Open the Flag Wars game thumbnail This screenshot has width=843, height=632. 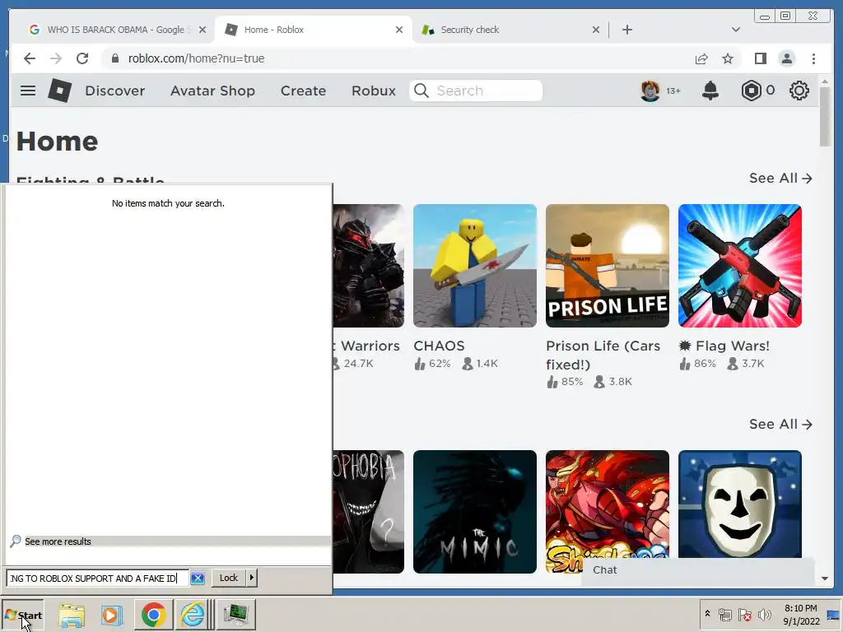click(740, 266)
